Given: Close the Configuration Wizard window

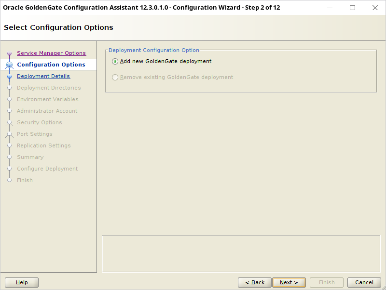Looking at the screenshot, I should (x=375, y=8).
